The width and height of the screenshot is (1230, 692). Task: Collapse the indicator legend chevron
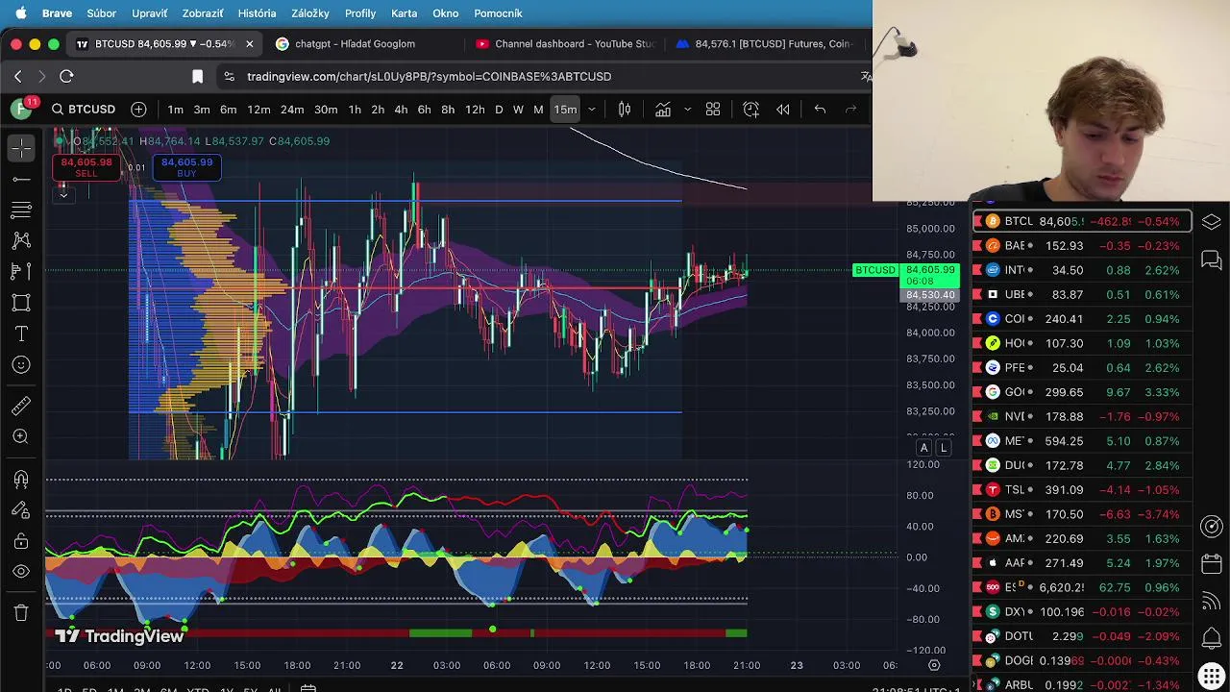click(63, 195)
